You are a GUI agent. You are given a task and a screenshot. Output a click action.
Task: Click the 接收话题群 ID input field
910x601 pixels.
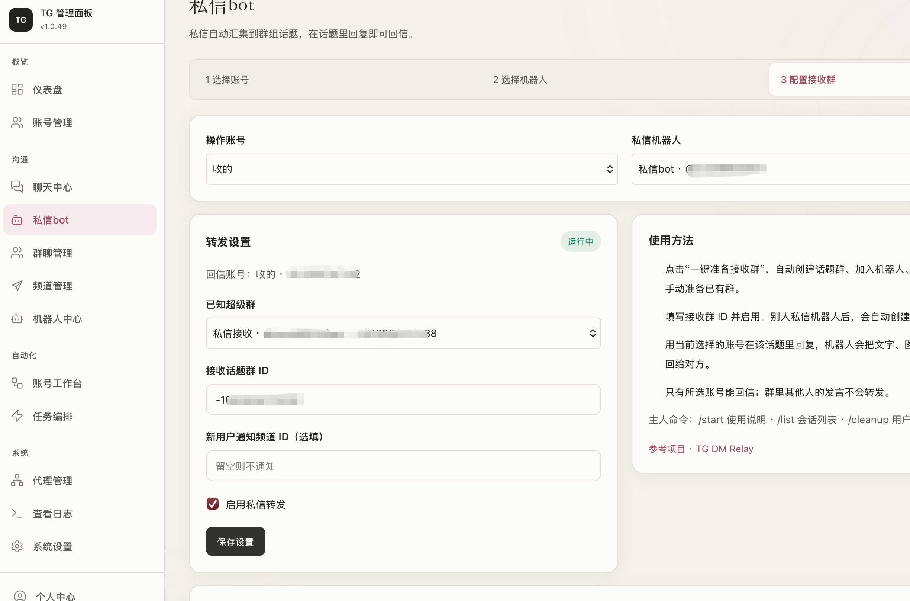[x=403, y=399]
